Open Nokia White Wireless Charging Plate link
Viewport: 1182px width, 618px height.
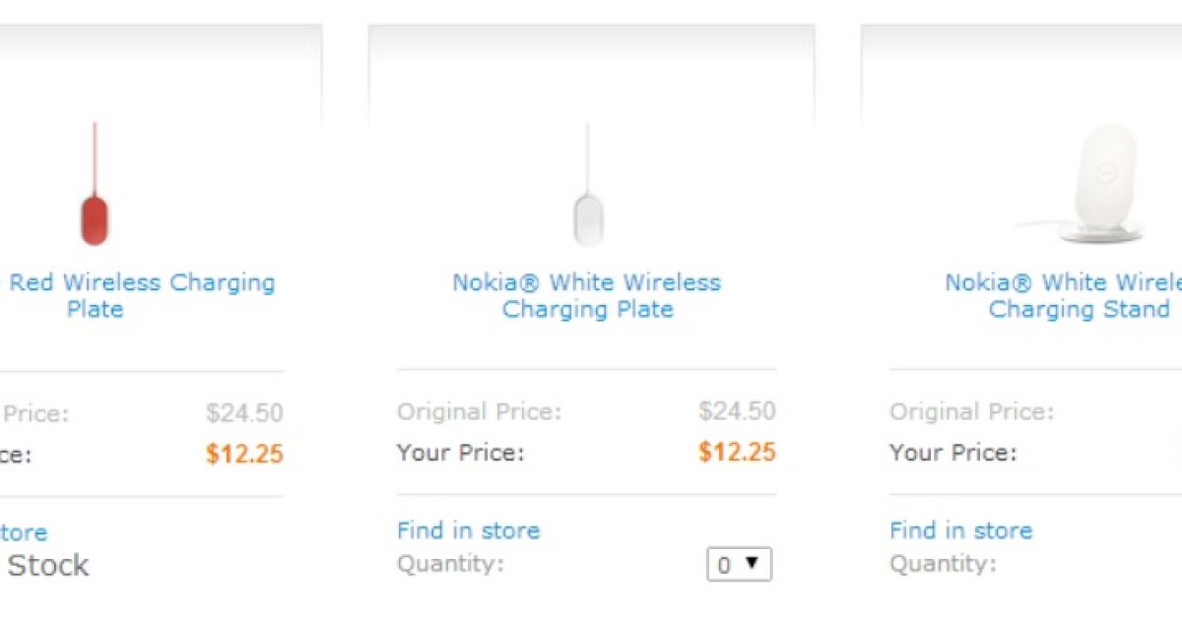587,295
